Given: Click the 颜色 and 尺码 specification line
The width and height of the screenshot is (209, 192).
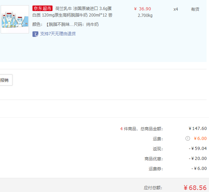Looking at the screenshot, I should [65, 24].
